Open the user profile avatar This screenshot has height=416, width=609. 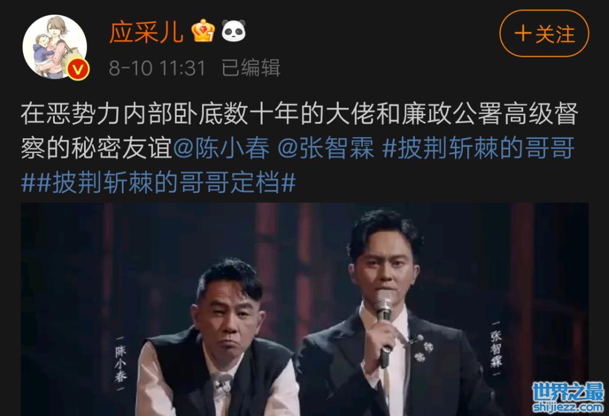point(55,48)
